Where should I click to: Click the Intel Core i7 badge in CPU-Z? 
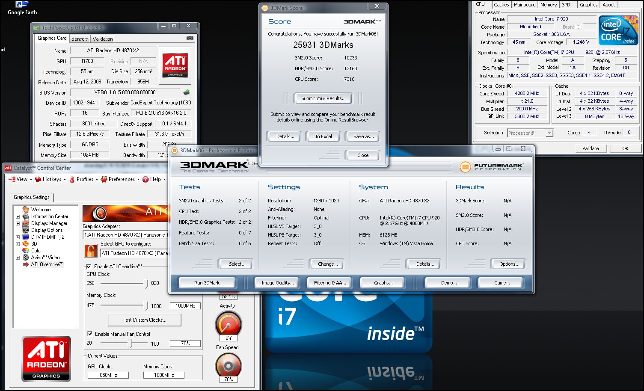(618, 30)
